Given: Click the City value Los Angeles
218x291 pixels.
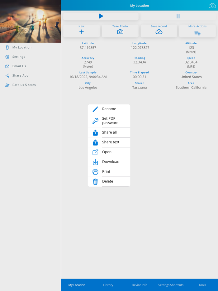Looking at the screenshot, I should [x=88, y=88].
